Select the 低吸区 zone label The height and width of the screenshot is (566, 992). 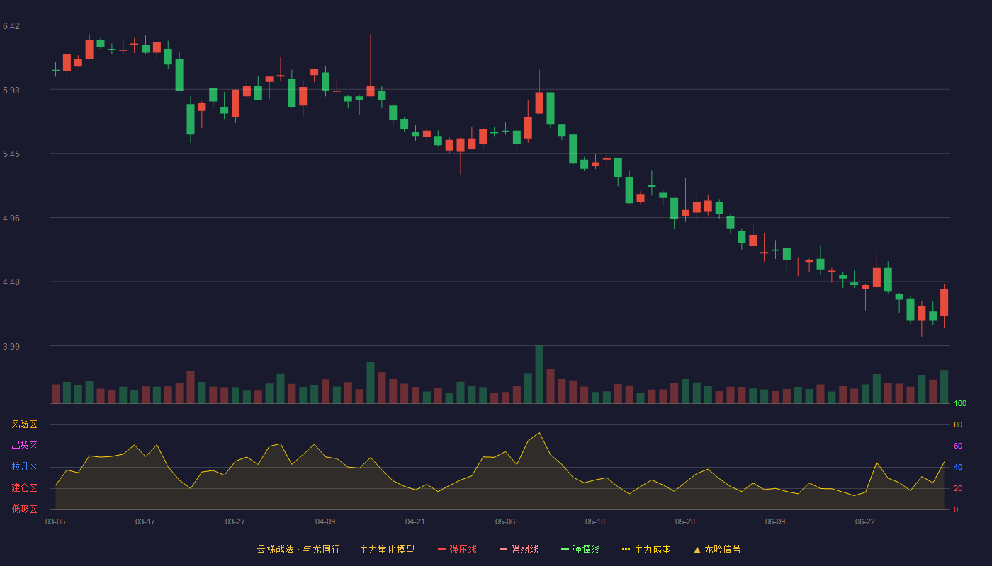click(x=24, y=509)
